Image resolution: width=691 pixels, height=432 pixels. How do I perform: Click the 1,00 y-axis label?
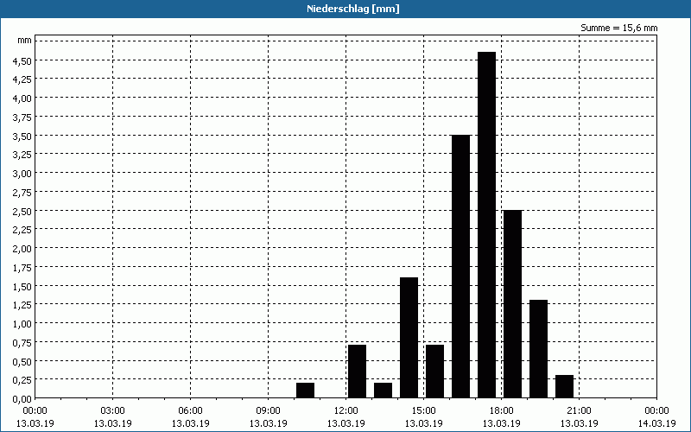pos(22,323)
